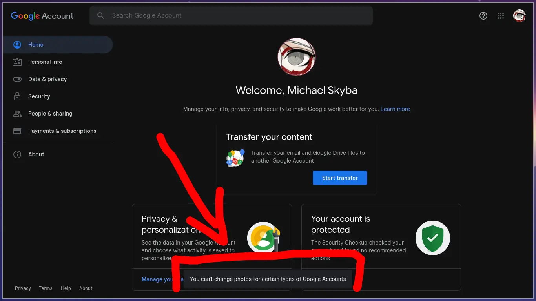Image resolution: width=536 pixels, height=301 pixels.
Task: Click the Transfer your content illustration icon
Action: click(235, 158)
